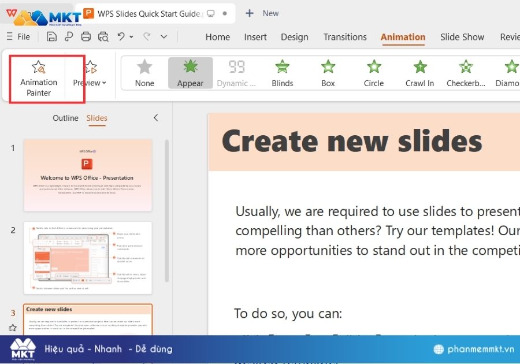Select slide 3 Create new slides thumbnail
Viewport: 520px width, 364px height.
tap(88, 320)
